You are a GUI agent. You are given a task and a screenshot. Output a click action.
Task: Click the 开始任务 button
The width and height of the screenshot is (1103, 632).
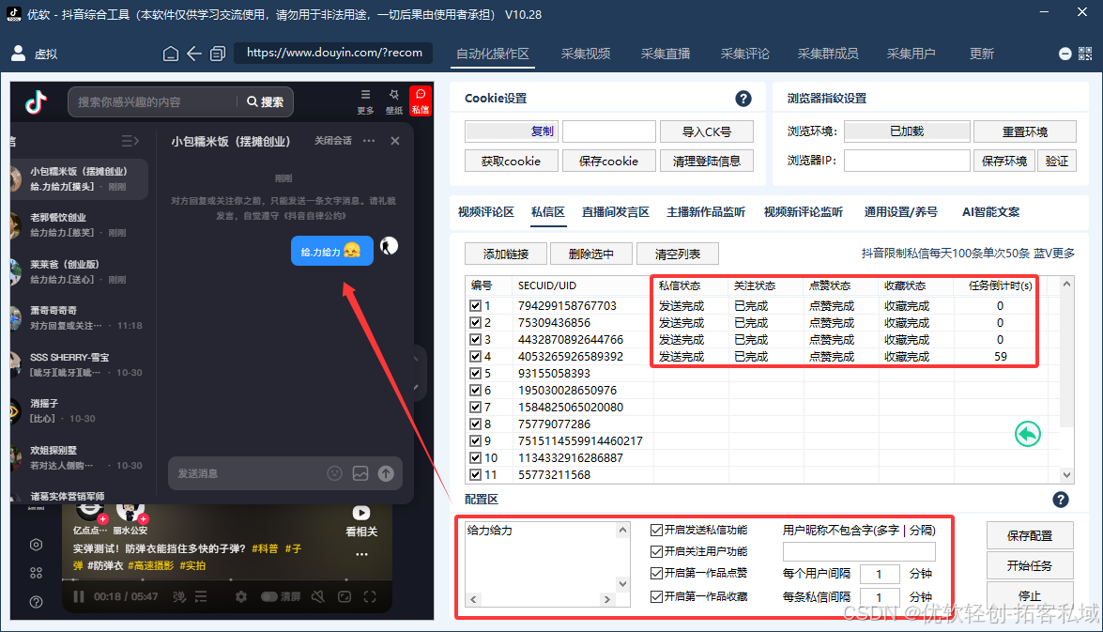click(1029, 565)
